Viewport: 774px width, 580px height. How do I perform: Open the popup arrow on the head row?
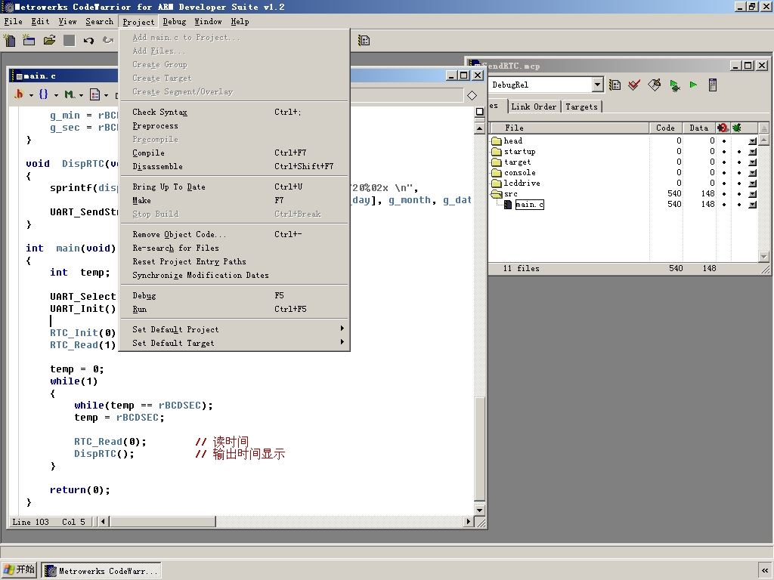pyautogui.click(x=752, y=141)
